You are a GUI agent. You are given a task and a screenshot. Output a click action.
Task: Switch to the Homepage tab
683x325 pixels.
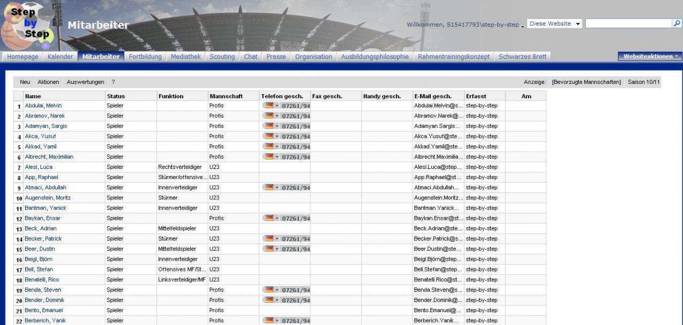(x=23, y=57)
